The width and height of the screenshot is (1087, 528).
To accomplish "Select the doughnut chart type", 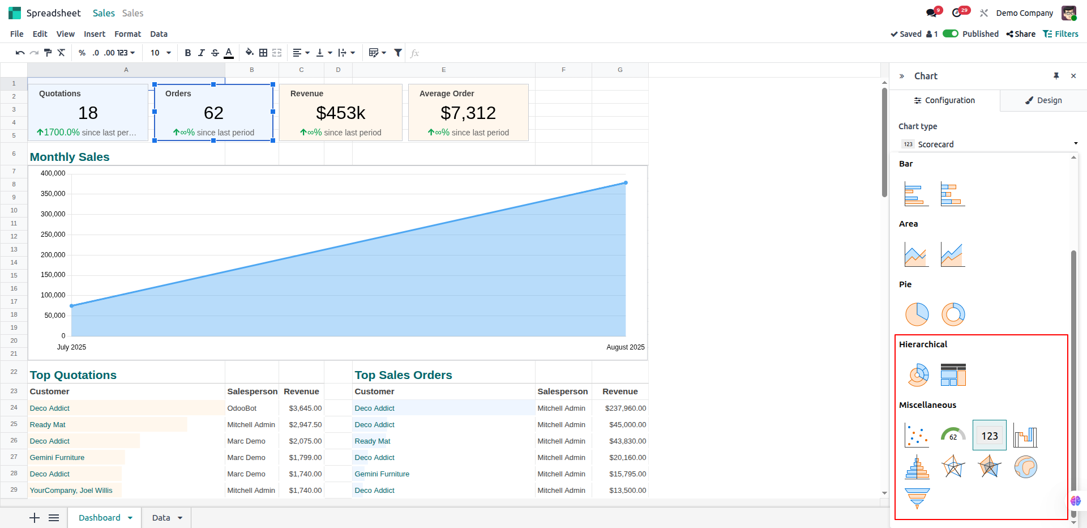I will tap(953, 314).
